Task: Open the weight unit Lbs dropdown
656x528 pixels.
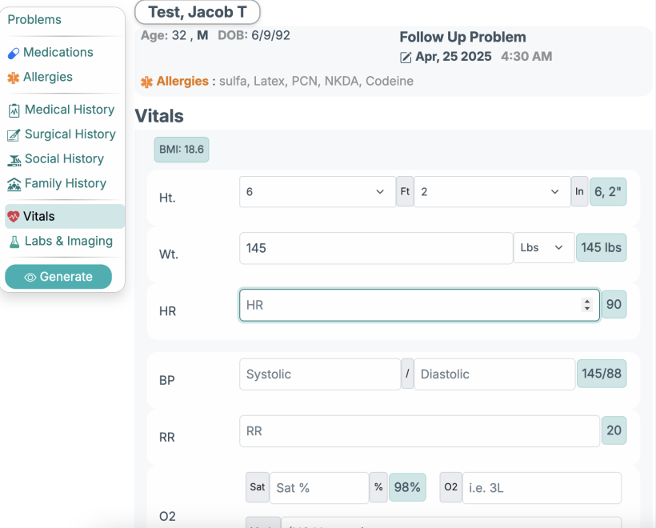Action: click(x=543, y=248)
